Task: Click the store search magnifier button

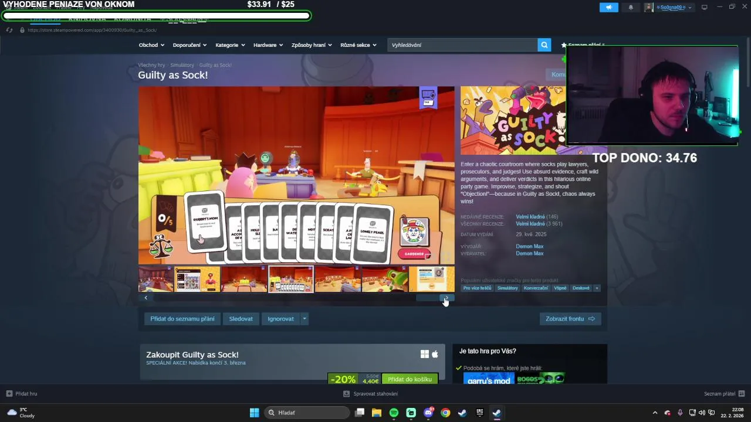Action: click(x=545, y=45)
